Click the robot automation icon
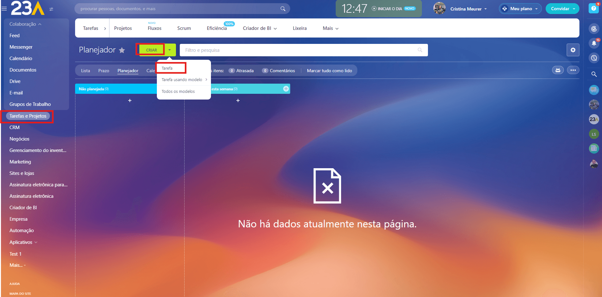 tap(558, 70)
